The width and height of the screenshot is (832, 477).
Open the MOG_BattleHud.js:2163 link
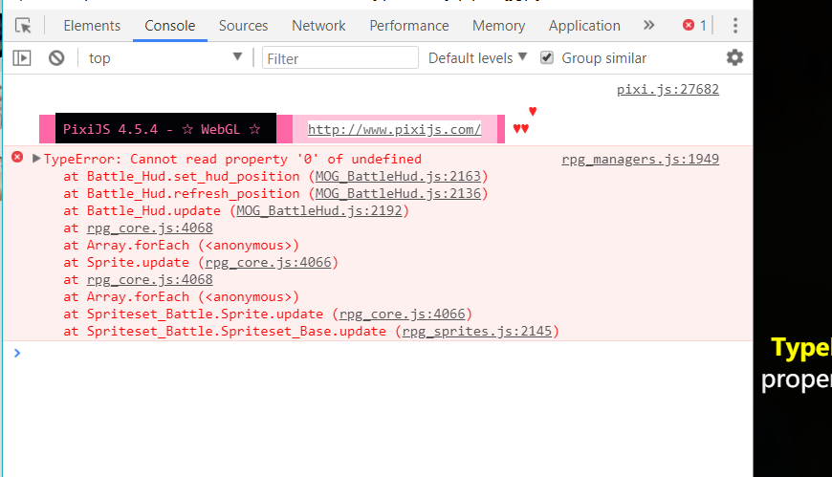click(x=398, y=176)
